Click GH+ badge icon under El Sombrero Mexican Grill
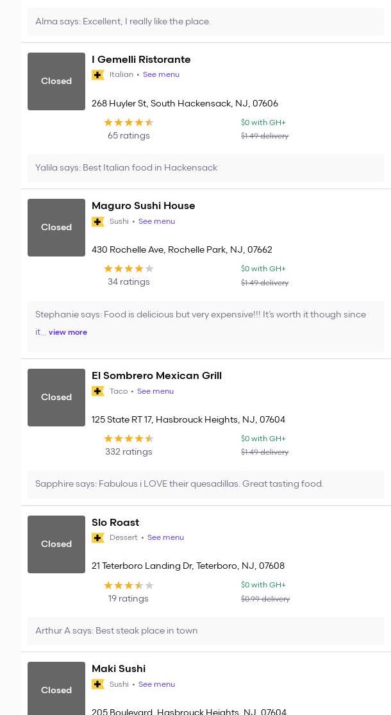The width and height of the screenshot is (391, 715). 98,391
